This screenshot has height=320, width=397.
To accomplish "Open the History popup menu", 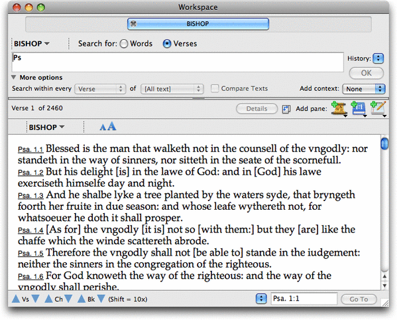I will click(x=378, y=58).
